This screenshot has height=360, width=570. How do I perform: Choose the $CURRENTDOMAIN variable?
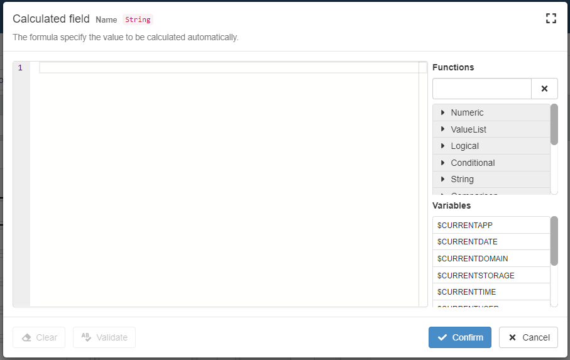point(472,259)
